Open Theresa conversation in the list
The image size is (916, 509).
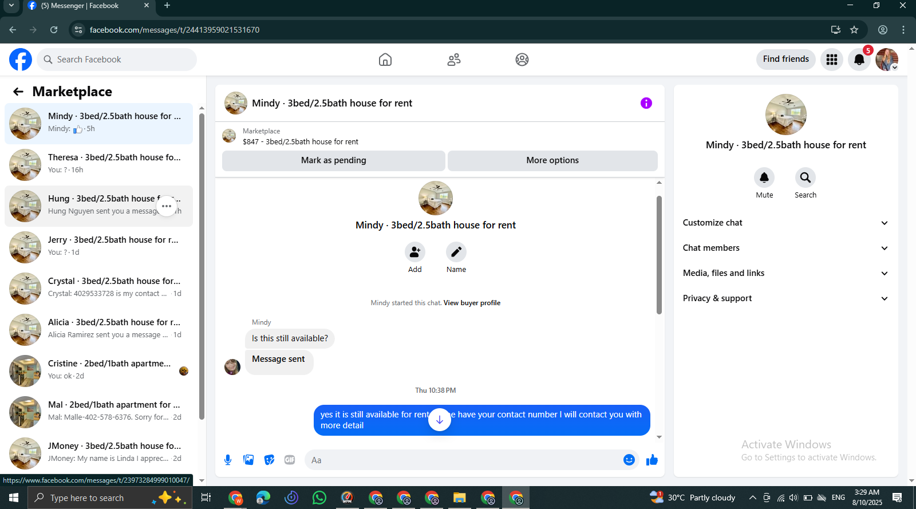point(98,165)
